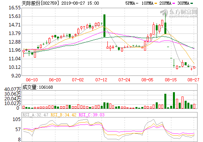
Task: Click the 15.63 price axis label
Action: pyautogui.click(x=14, y=16)
